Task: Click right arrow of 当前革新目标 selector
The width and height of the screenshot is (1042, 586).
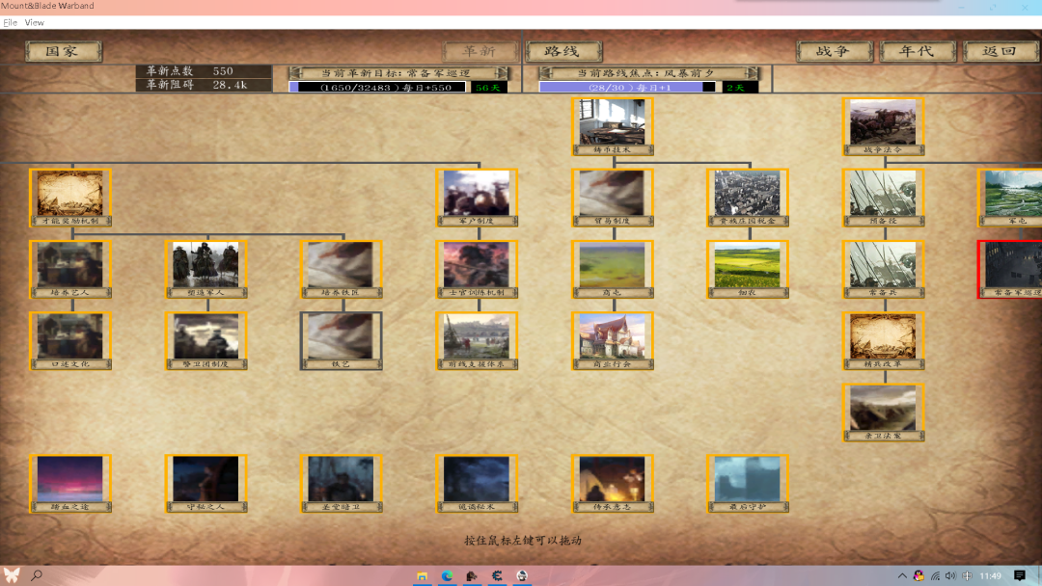Action: point(503,73)
